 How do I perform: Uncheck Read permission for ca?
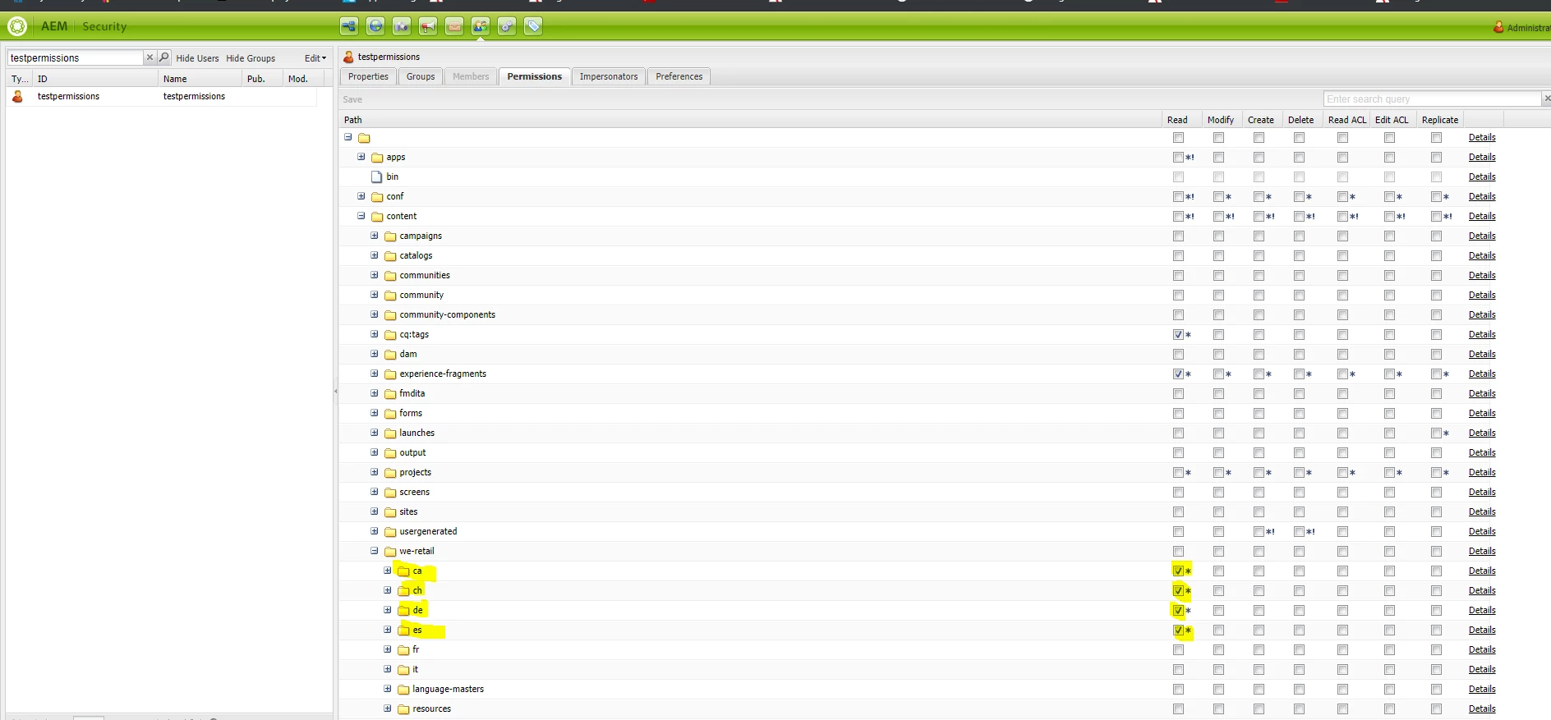click(x=1178, y=571)
